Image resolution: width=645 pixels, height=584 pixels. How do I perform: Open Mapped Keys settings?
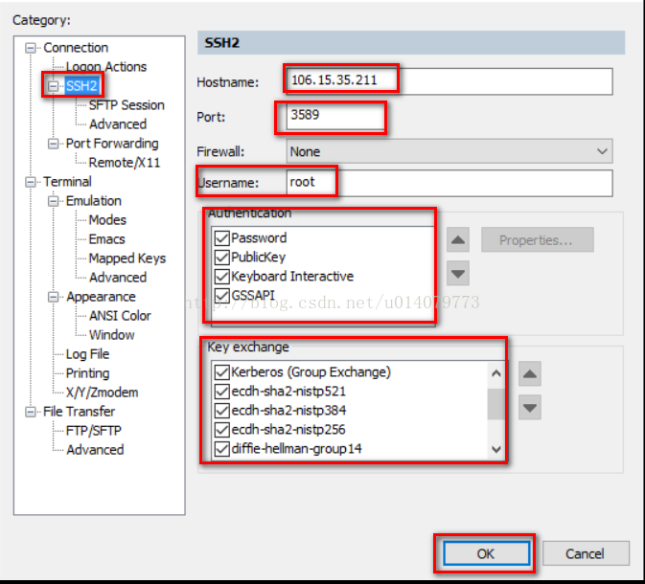tap(127, 258)
